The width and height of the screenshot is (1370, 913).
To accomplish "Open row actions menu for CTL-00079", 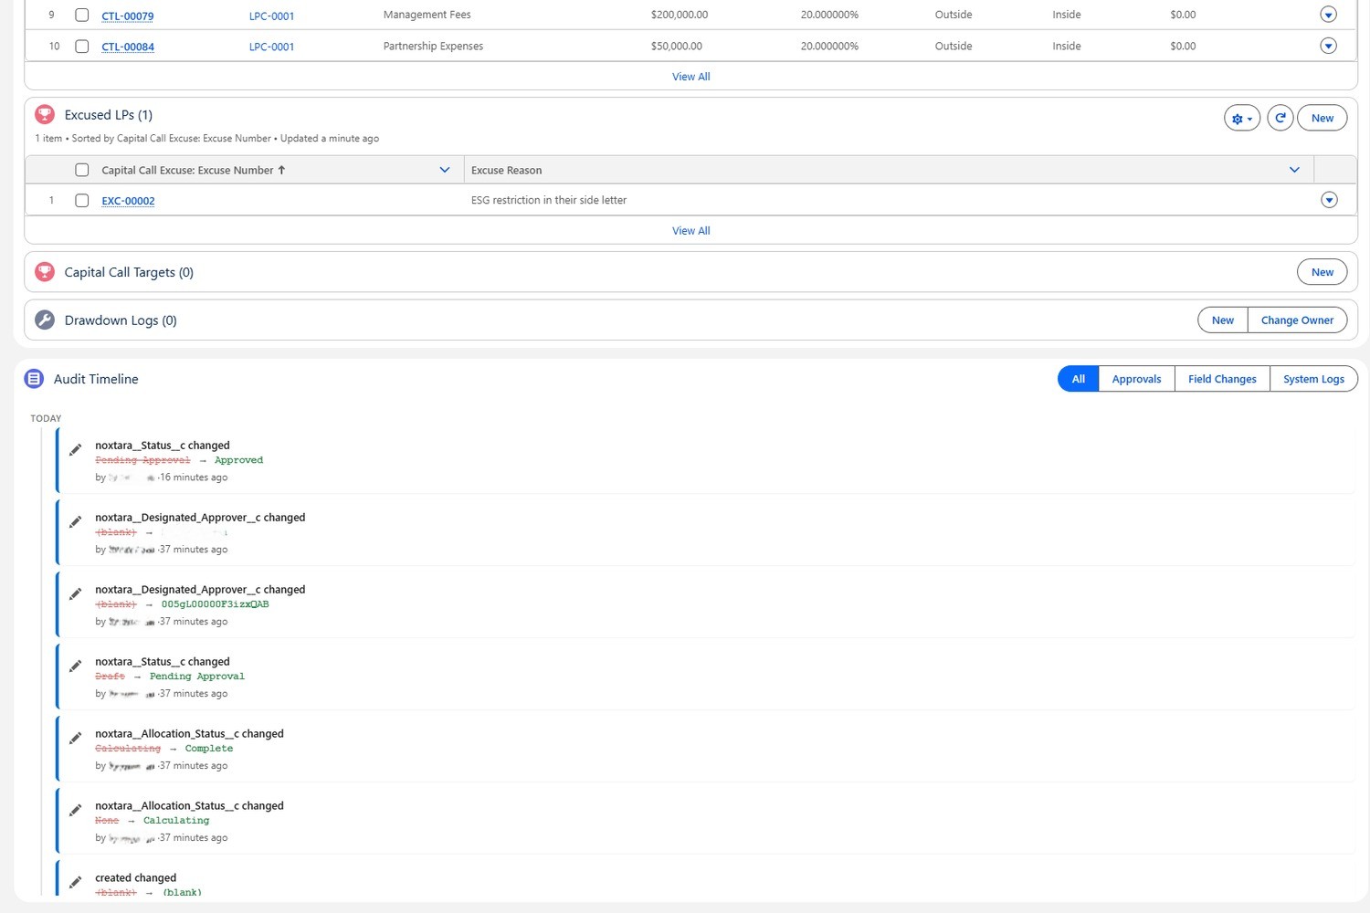I will [1329, 15].
